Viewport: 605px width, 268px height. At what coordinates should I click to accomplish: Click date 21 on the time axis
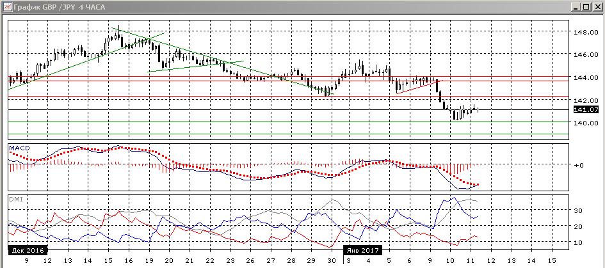click(x=189, y=260)
